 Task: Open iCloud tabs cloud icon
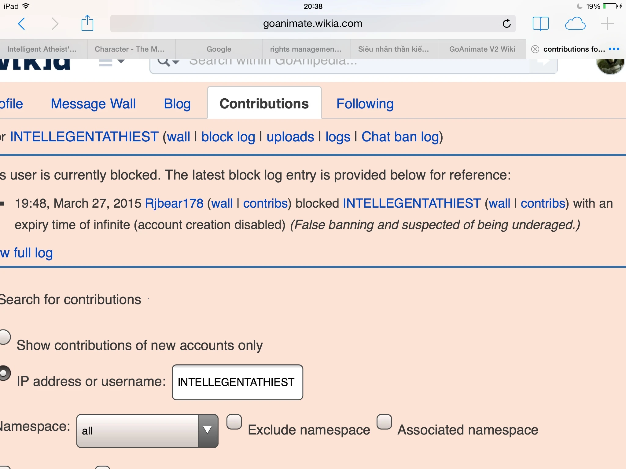[x=575, y=24]
